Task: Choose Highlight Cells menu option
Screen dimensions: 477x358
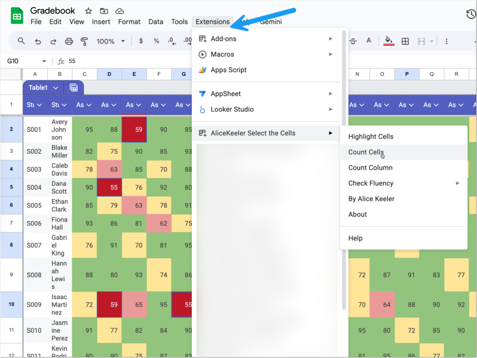Action: point(371,137)
